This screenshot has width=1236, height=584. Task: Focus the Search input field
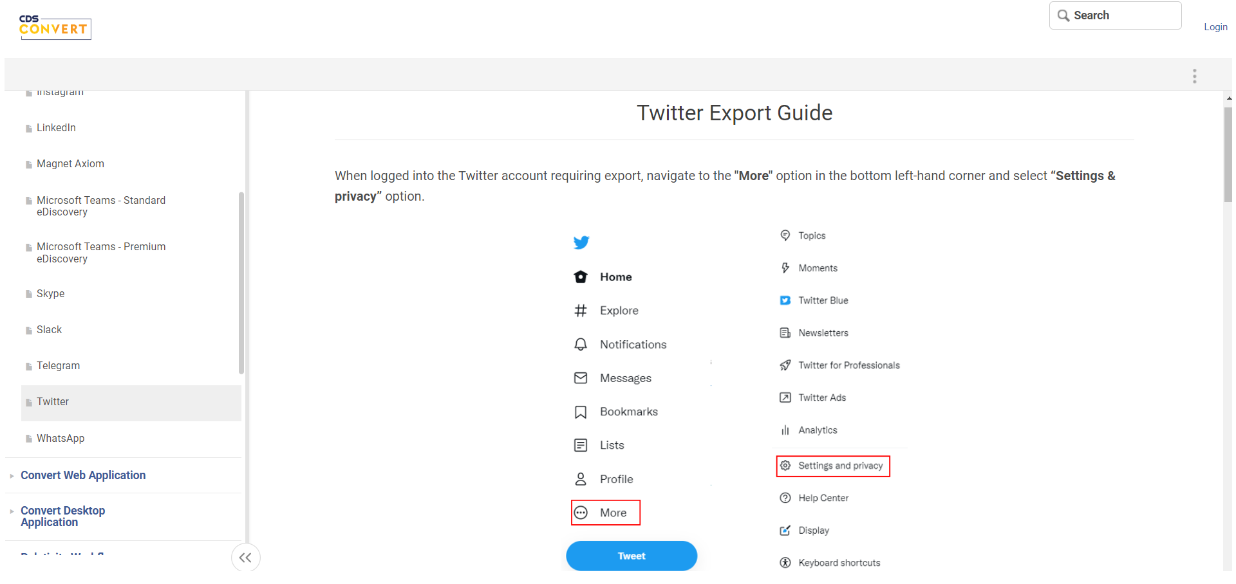pos(1116,15)
